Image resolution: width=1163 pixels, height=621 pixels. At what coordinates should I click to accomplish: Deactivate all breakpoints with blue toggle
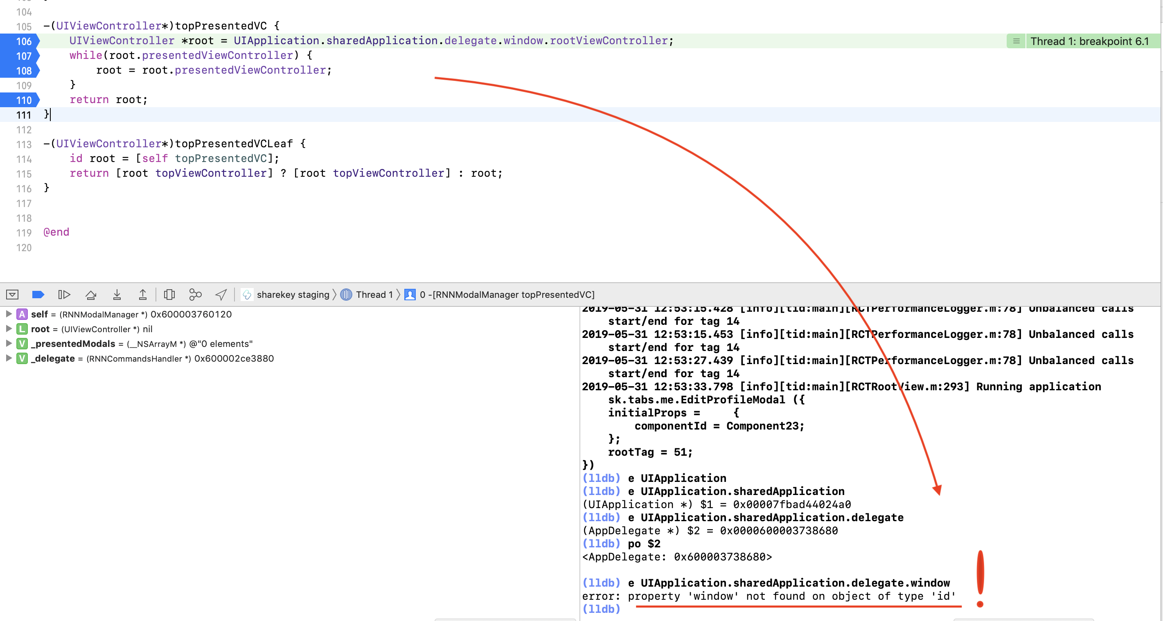coord(38,295)
